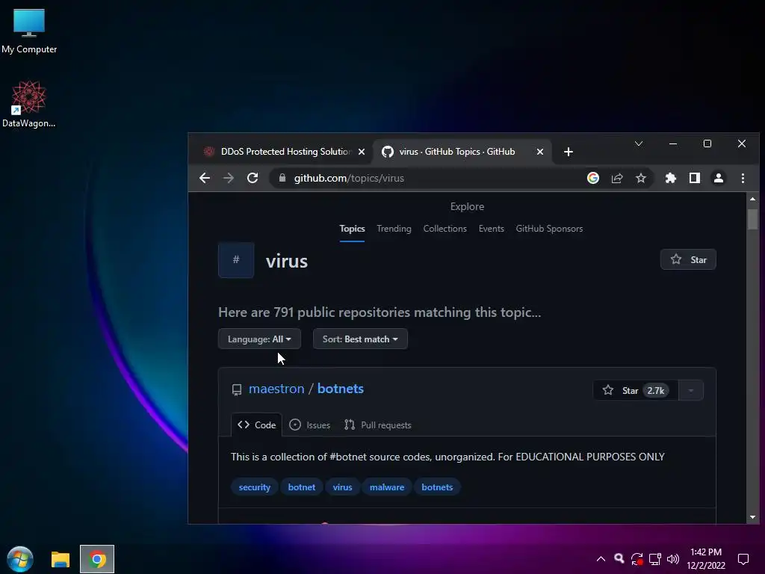This screenshot has height=574, width=765.
Task: Click the sync update tray icon
Action: [x=637, y=559]
